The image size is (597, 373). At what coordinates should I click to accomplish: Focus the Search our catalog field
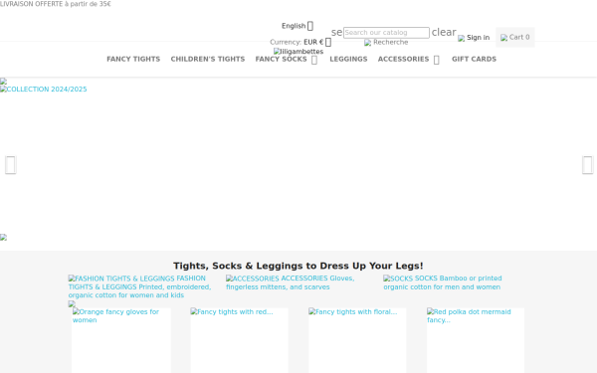coord(386,33)
